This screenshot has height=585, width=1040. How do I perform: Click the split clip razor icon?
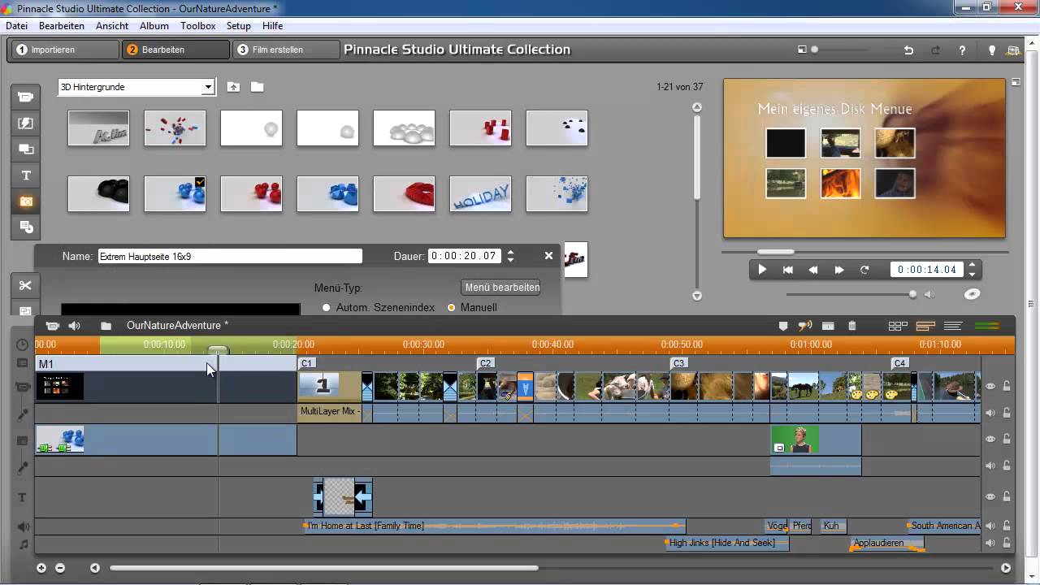pyautogui.click(x=828, y=326)
